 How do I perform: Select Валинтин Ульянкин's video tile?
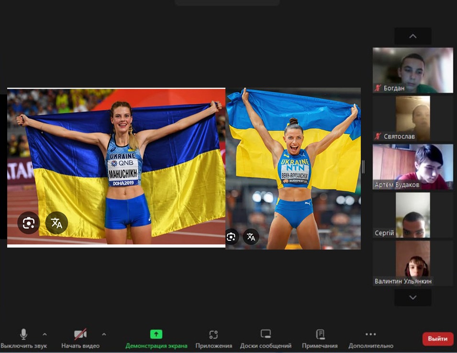point(412,263)
